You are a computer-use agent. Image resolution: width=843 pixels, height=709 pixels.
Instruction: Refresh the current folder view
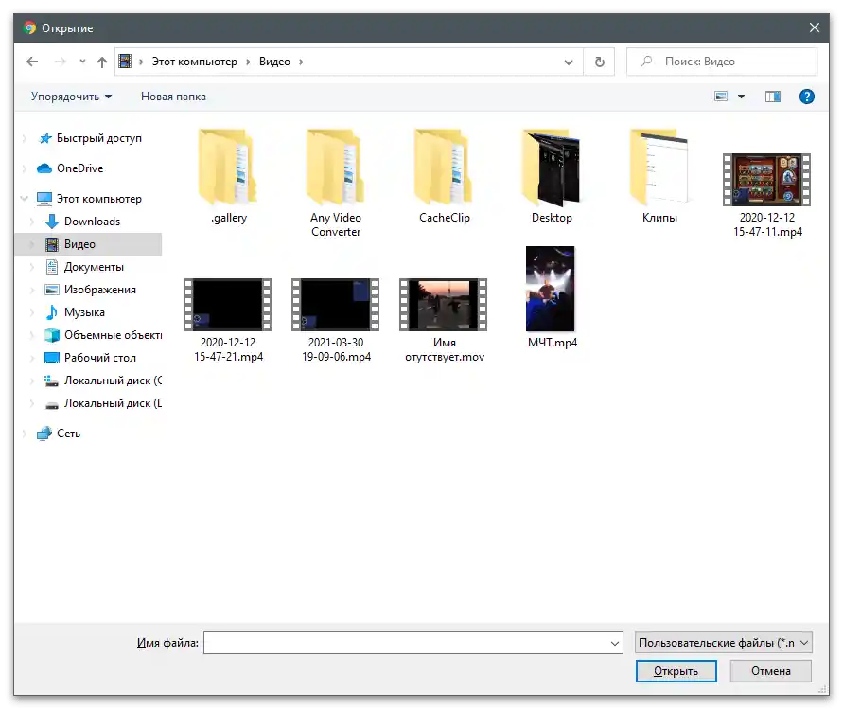(x=600, y=62)
